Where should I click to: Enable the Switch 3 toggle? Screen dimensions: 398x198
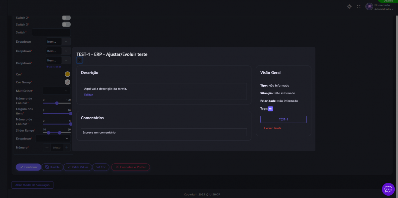(x=66, y=24)
